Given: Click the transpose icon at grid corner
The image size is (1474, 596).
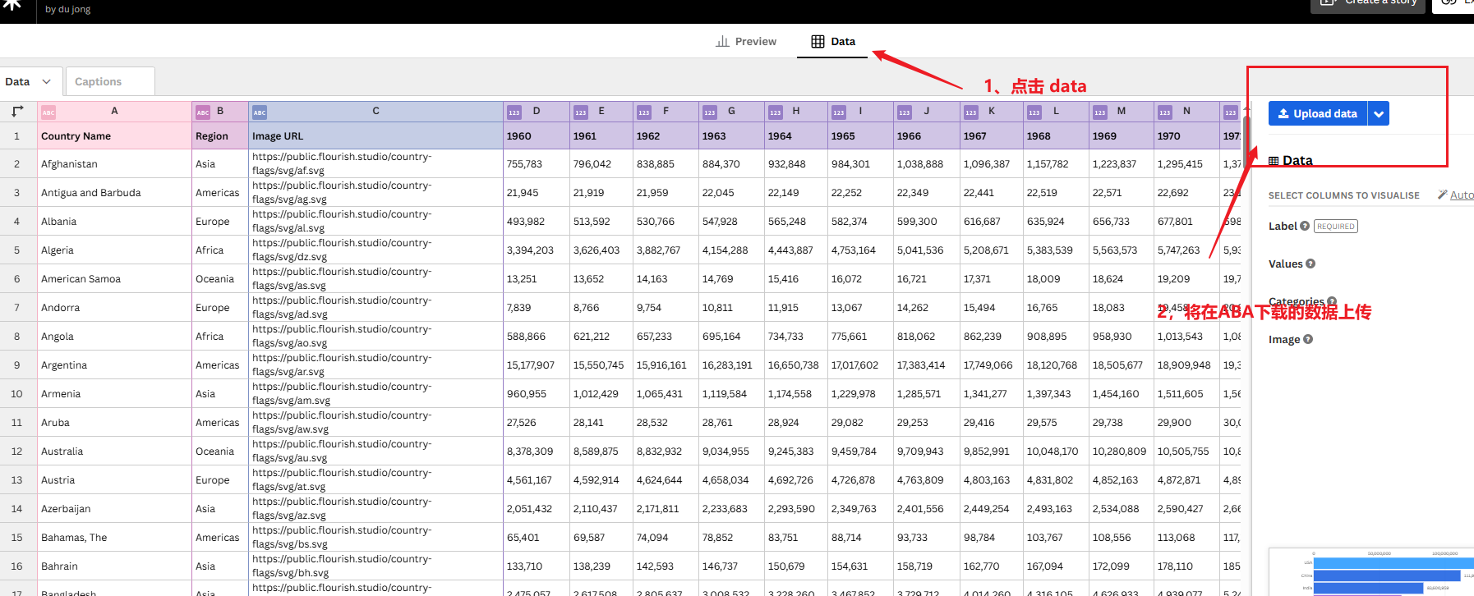Looking at the screenshot, I should (x=17, y=111).
